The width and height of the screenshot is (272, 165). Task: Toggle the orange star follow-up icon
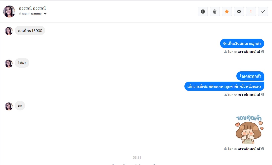click(227, 12)
